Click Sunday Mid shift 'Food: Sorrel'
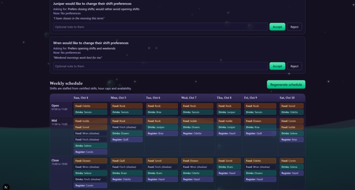Viewport: 355px width, 190px height. [90, 127]
